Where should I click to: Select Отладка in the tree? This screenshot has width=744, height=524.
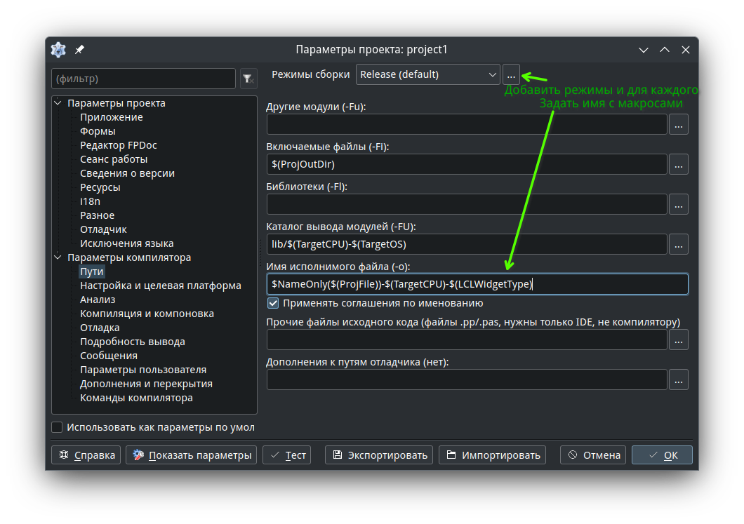coord(100,328)
